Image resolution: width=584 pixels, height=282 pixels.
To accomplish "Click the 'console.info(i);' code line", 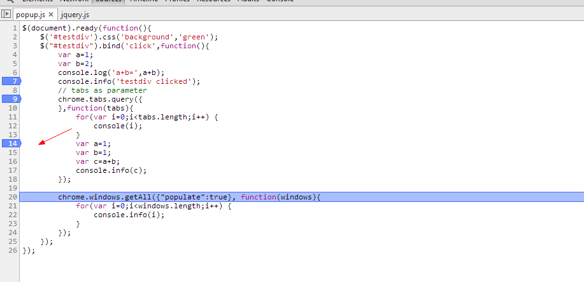I will (129, 215).
